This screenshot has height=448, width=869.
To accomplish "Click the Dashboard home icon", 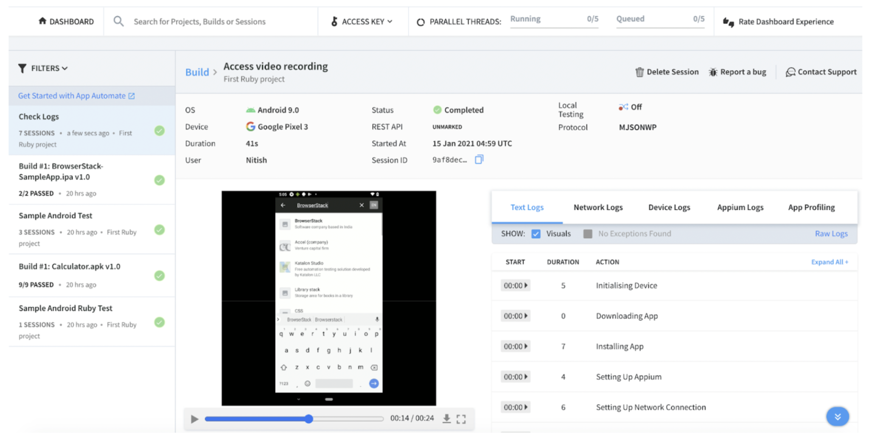I will pos(42,21).
